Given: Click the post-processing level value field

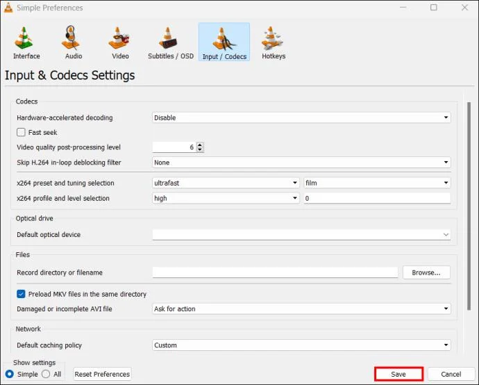Looking at the screenshot, I should pos(174,147).
